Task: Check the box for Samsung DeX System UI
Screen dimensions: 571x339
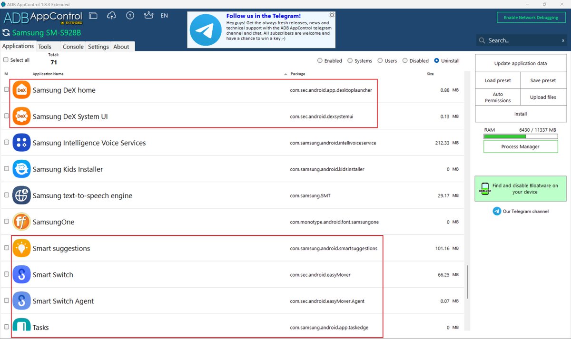Action: 6,116
